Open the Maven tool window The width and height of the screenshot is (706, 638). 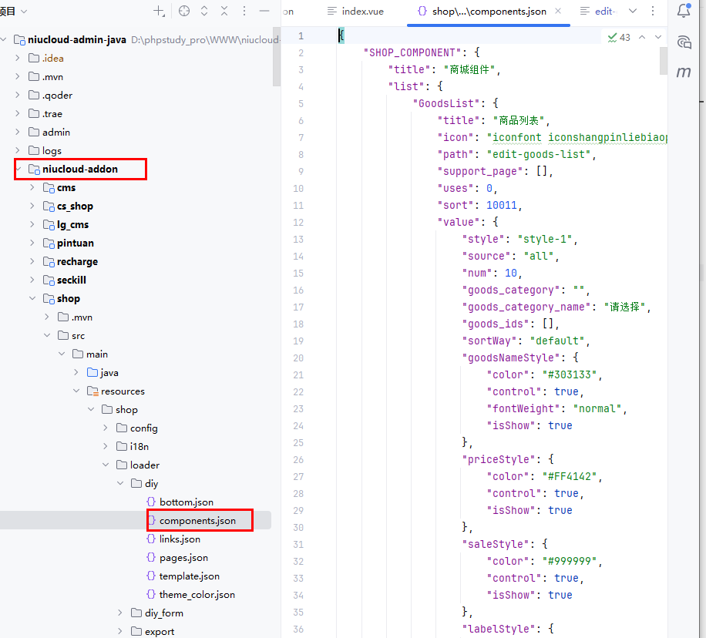684,72
